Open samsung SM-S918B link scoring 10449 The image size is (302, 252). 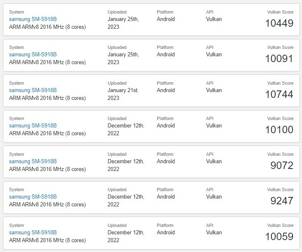[33, 19]
